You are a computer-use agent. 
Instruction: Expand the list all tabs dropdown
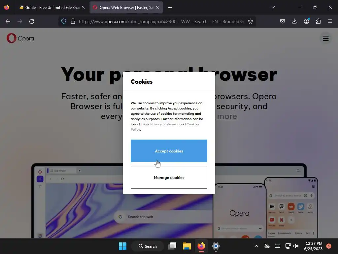[x=272, y=7]
